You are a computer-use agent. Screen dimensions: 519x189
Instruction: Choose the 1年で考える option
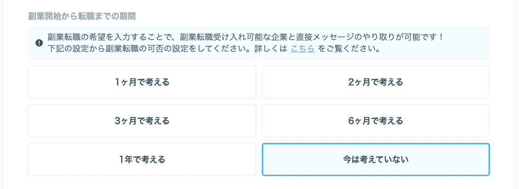coord(142,159)
